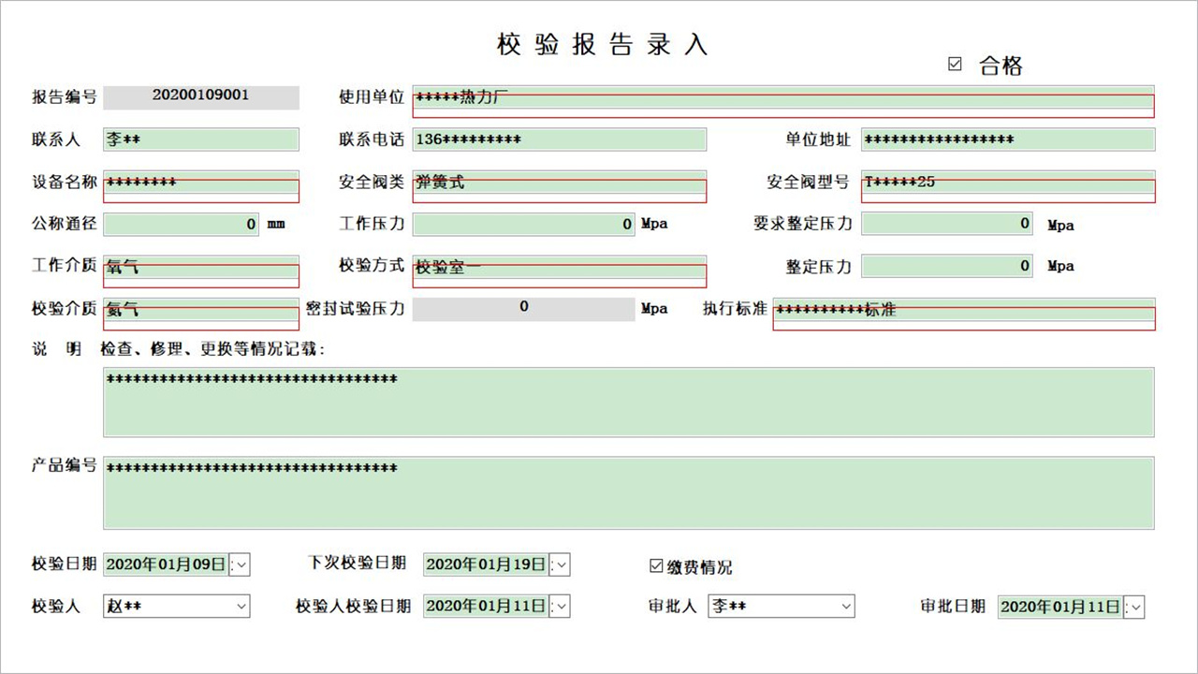The width and height of the screenshot is (1198, 674).
Task: Expand the 校验人 selector showing 赵**
Action: [240, 606]
